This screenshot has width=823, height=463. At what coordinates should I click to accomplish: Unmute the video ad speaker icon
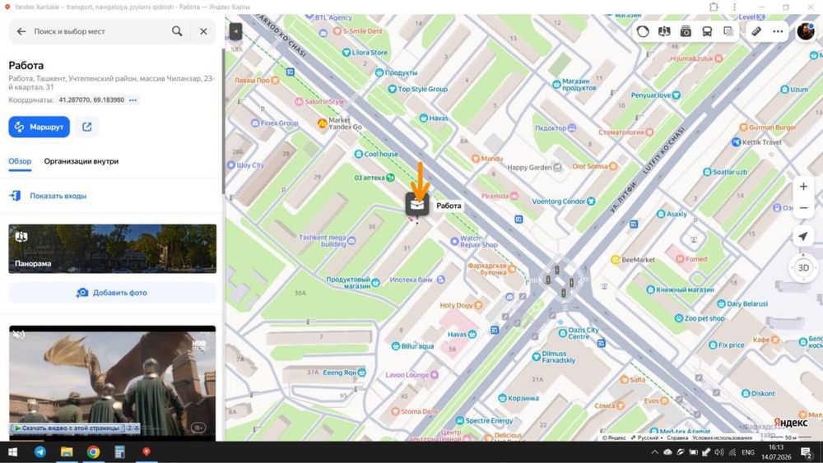[x=18, y=334]
